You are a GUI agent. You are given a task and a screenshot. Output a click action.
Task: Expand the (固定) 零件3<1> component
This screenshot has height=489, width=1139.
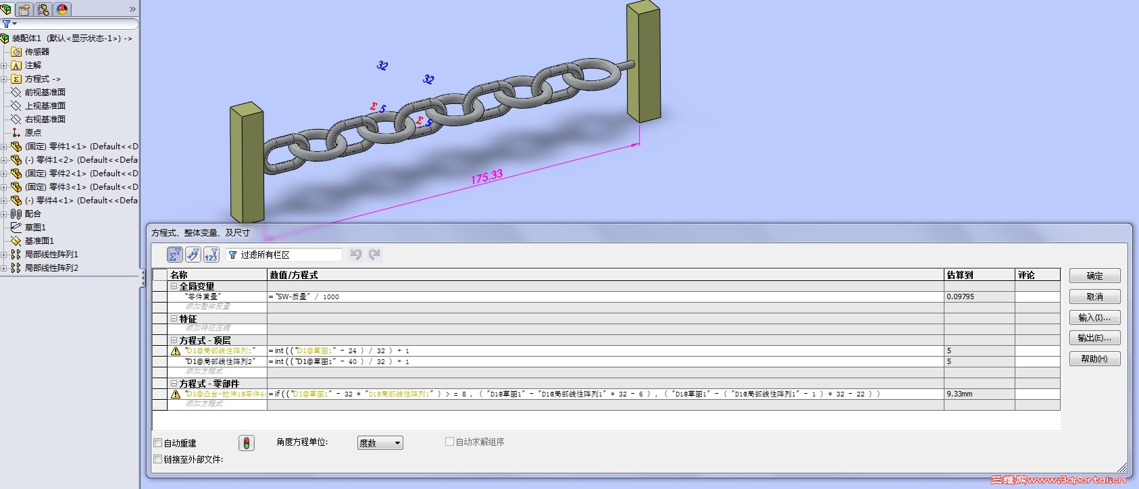[x=4, y=187]
